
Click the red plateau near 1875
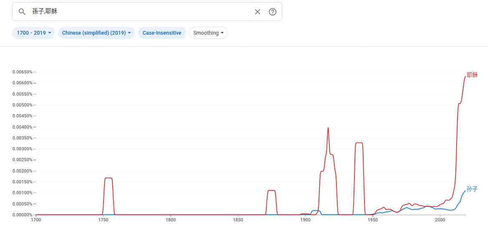pos(271,190)
